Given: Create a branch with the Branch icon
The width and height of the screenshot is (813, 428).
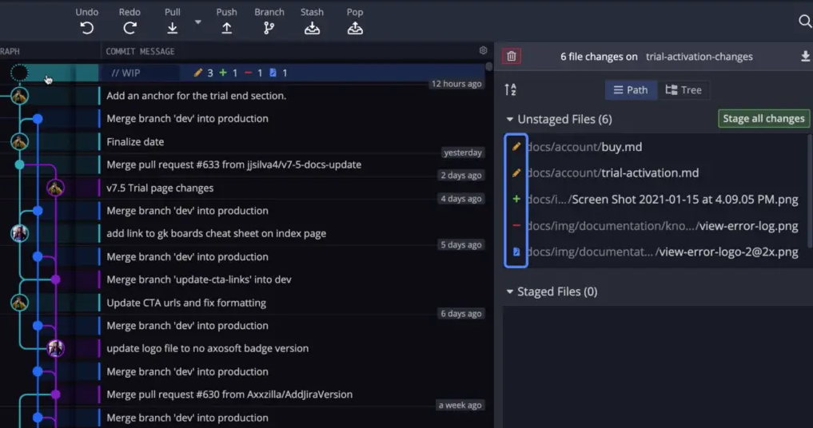Looking at the screenshot, I should pyautogui.click(x=269, y=28).
